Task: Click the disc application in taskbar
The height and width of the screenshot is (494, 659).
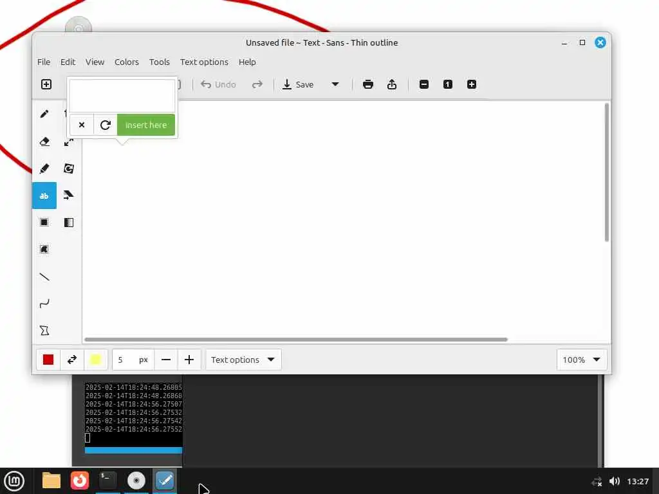Action: click(x=136, y=480)
